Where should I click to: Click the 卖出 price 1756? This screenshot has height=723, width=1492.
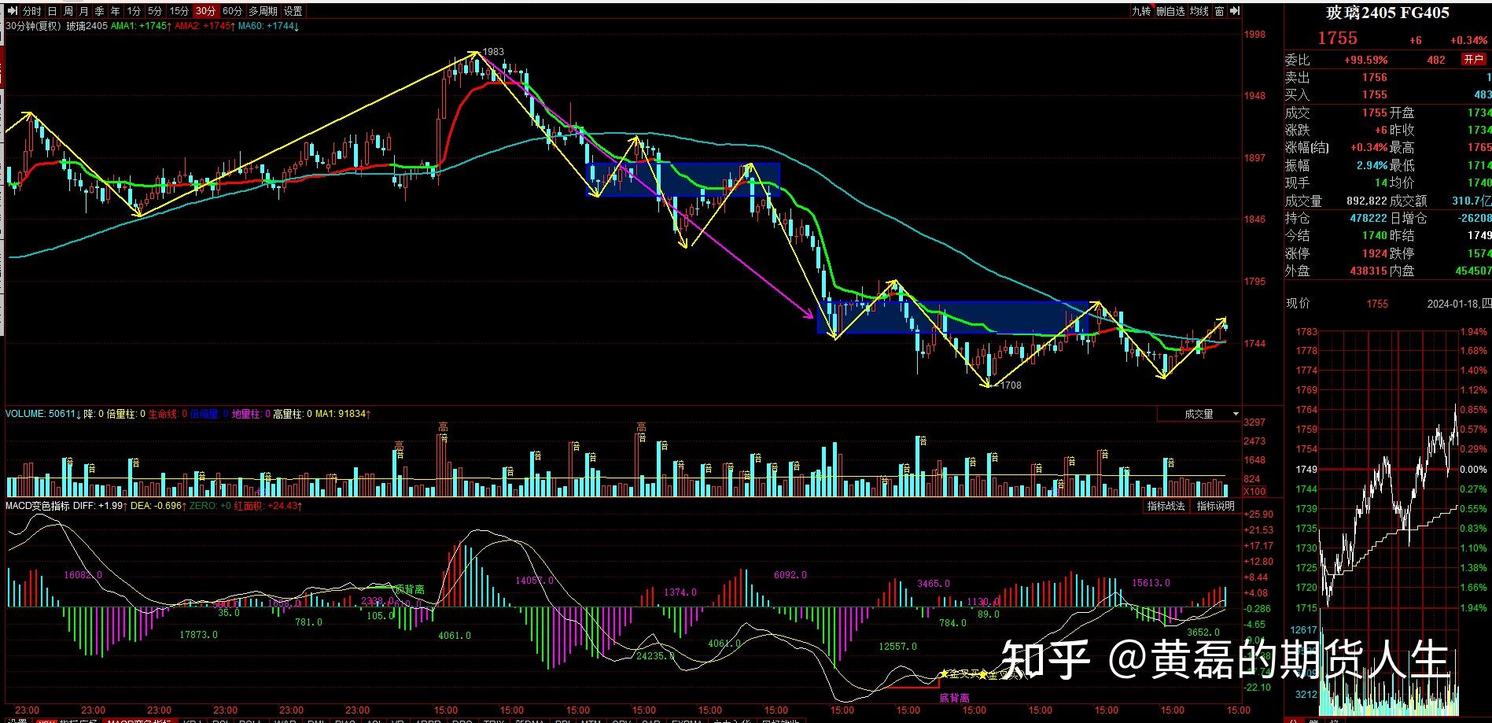click(1375, 77)
